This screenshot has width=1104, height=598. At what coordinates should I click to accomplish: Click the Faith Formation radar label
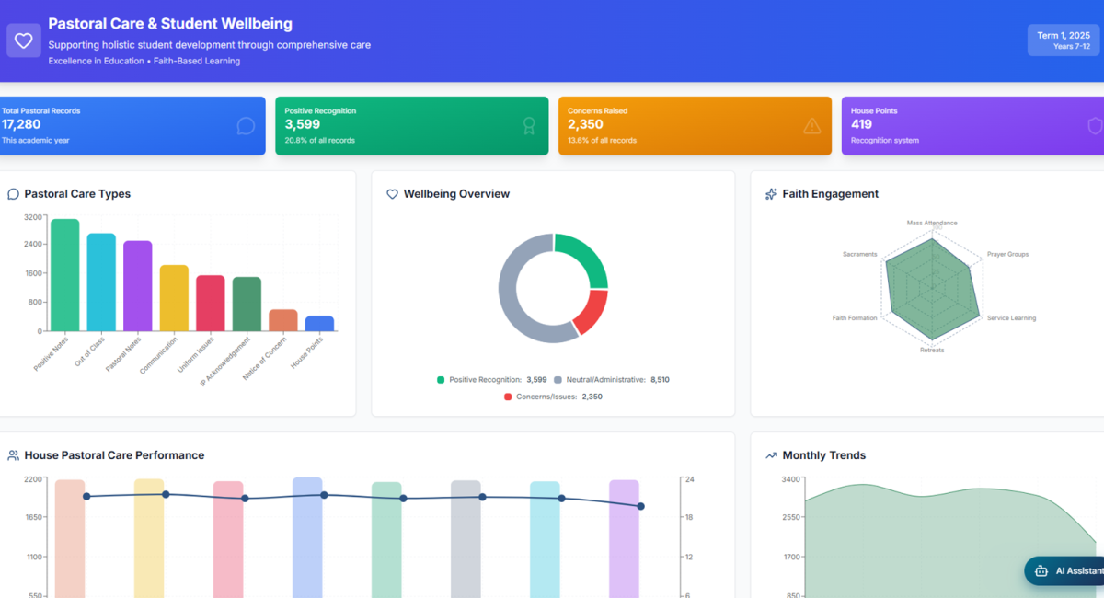point(855,318)
